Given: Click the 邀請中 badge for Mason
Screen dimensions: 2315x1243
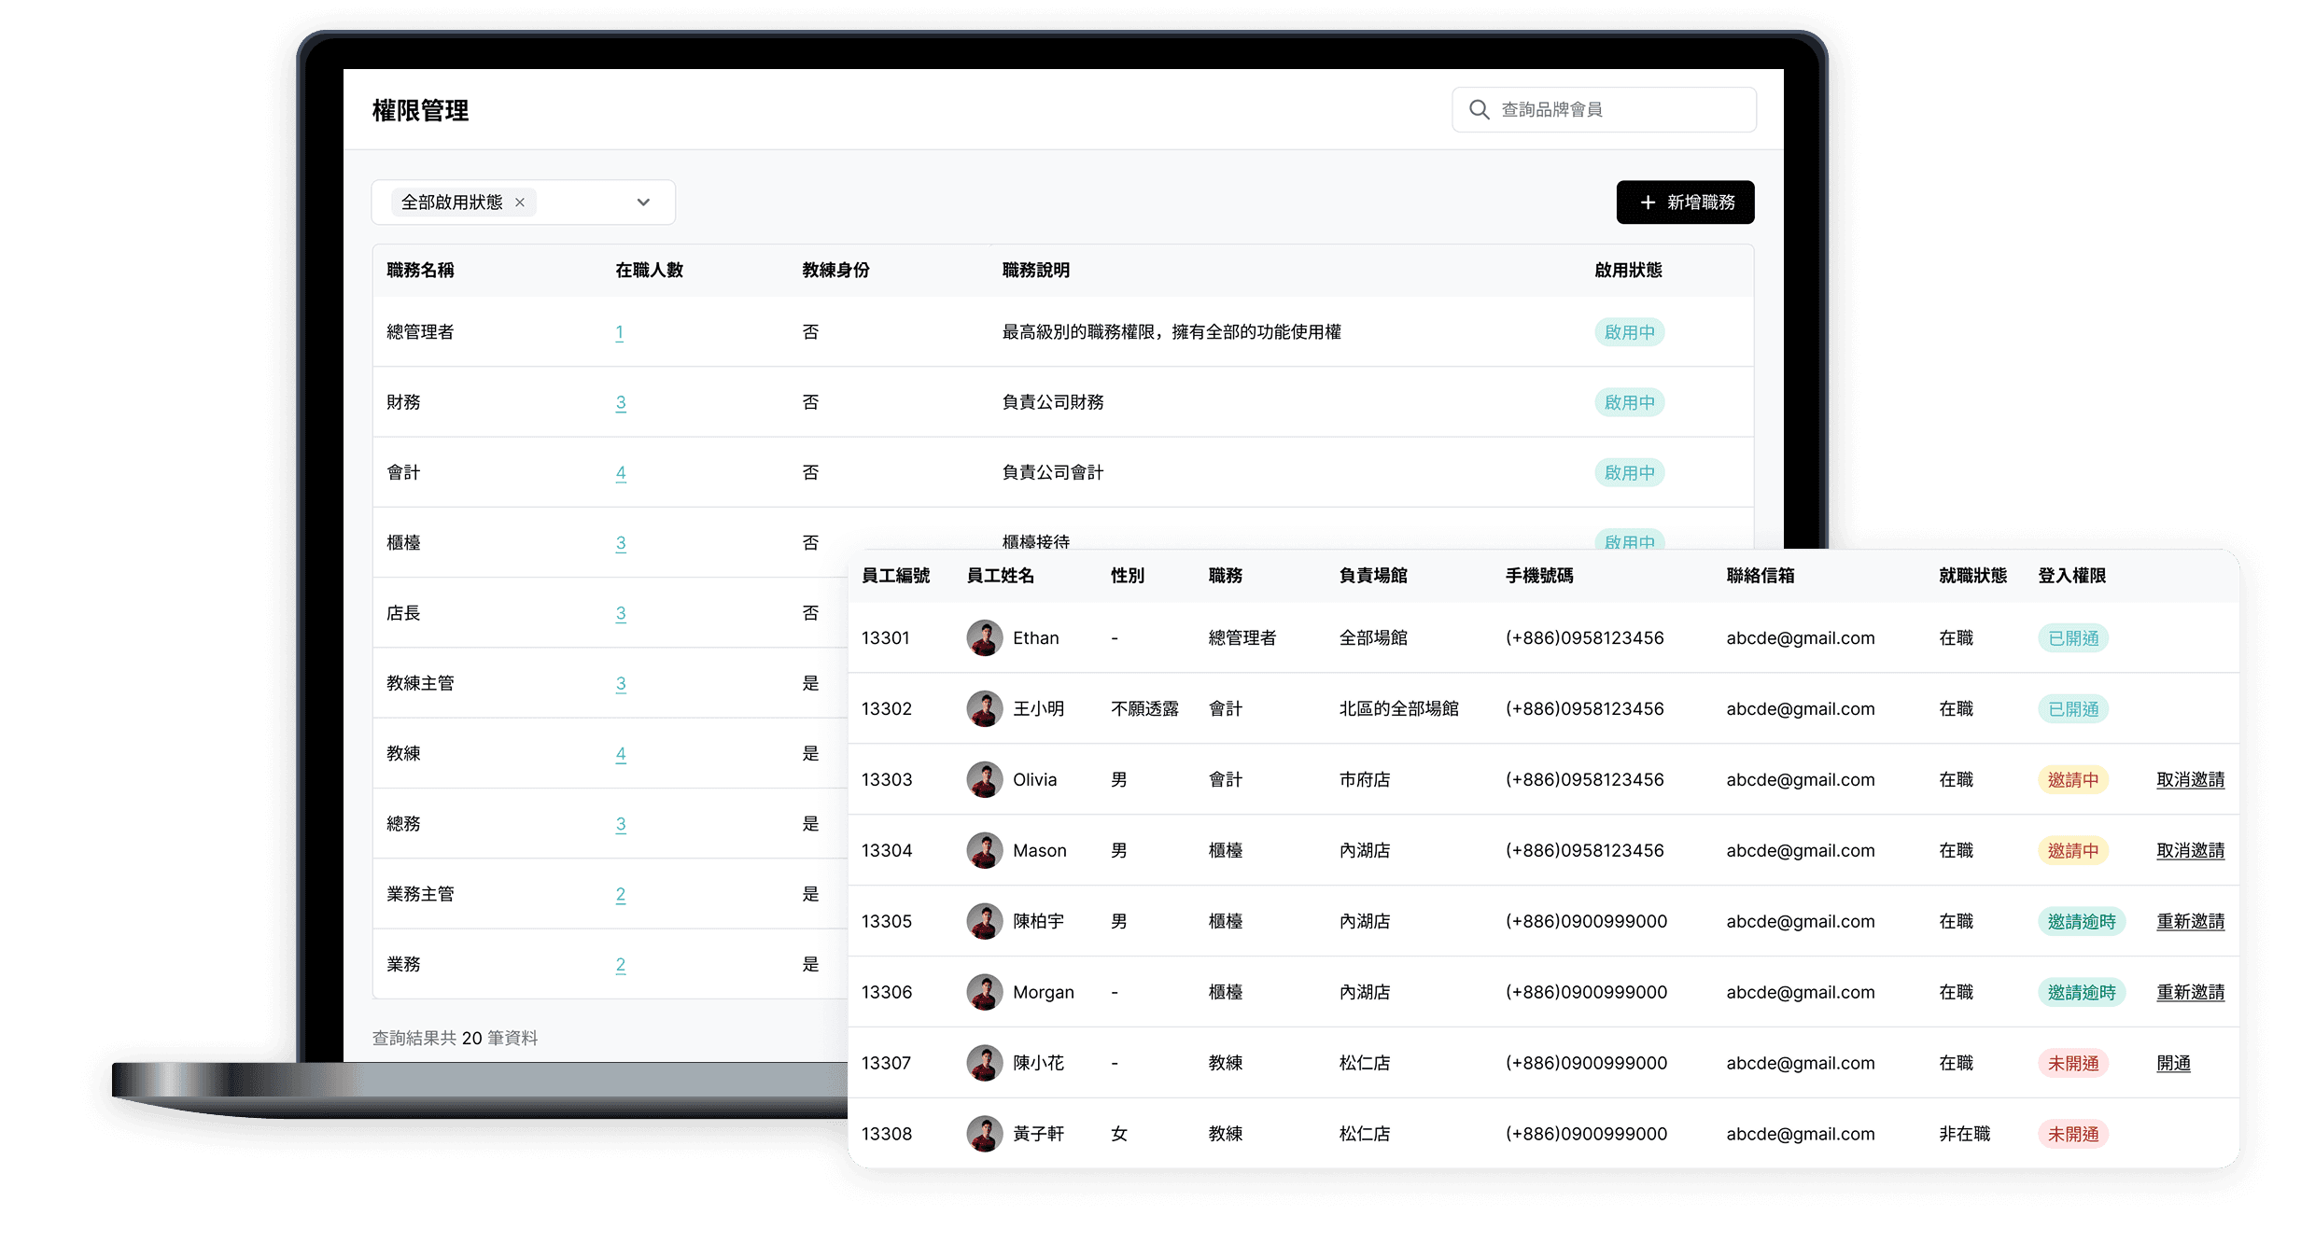Looking at the screenshot, I should click(x=2074, y=850).
